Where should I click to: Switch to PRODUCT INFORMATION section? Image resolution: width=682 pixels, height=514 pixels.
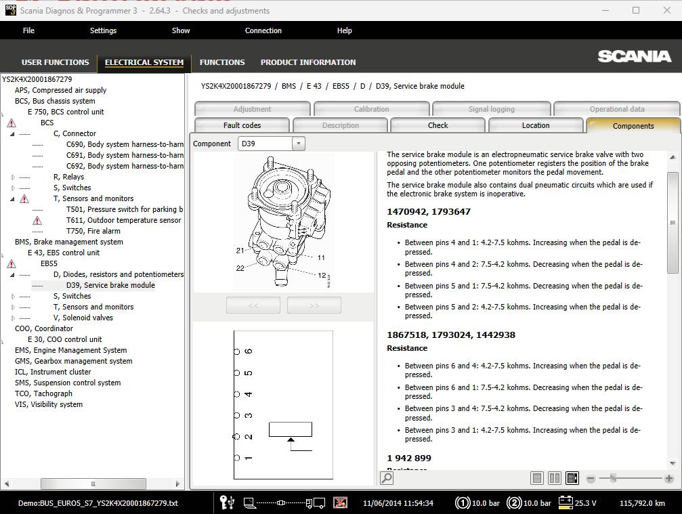(308, 62)
